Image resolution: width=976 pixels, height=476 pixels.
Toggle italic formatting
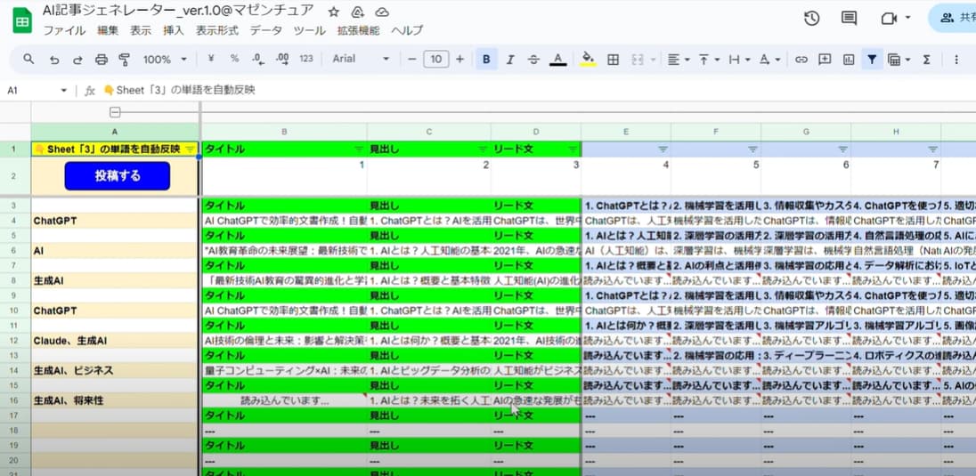point(510,59)
